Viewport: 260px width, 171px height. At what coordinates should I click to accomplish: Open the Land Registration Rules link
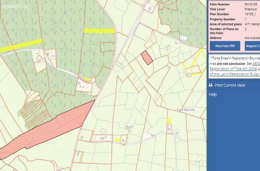pyautogui.click(x=235, y=74)
